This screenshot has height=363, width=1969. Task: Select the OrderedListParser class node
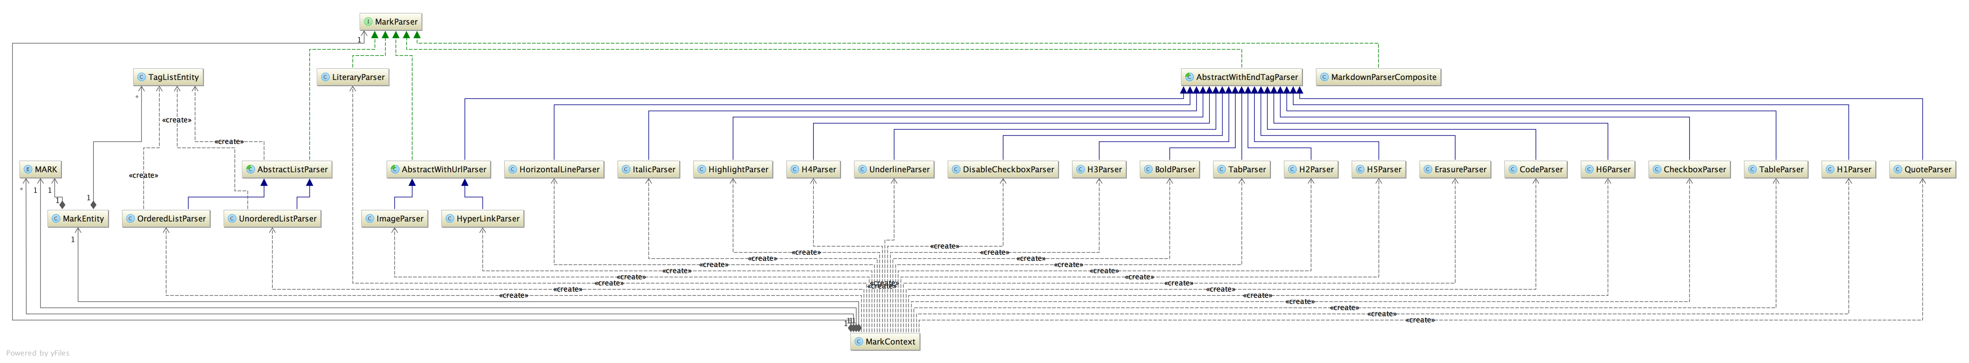[x=167, y=218]
